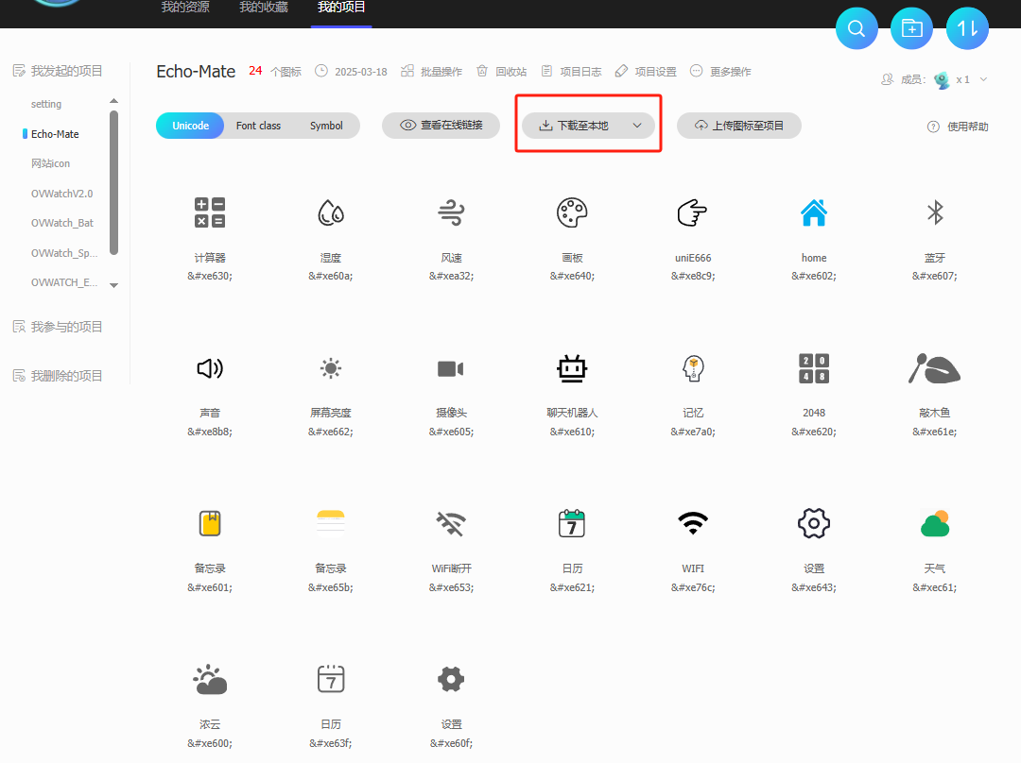This screenshot has height=763, width=1021.
Task: Click the chat robot (聊天机器人) icon
Action: [572, 368]
